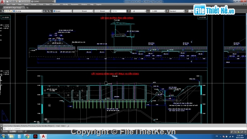The width and height of the screenshot is (247, 139).
Task: Expand the ByLayer linetype dropdown
Action: click(x=83, y=11)
